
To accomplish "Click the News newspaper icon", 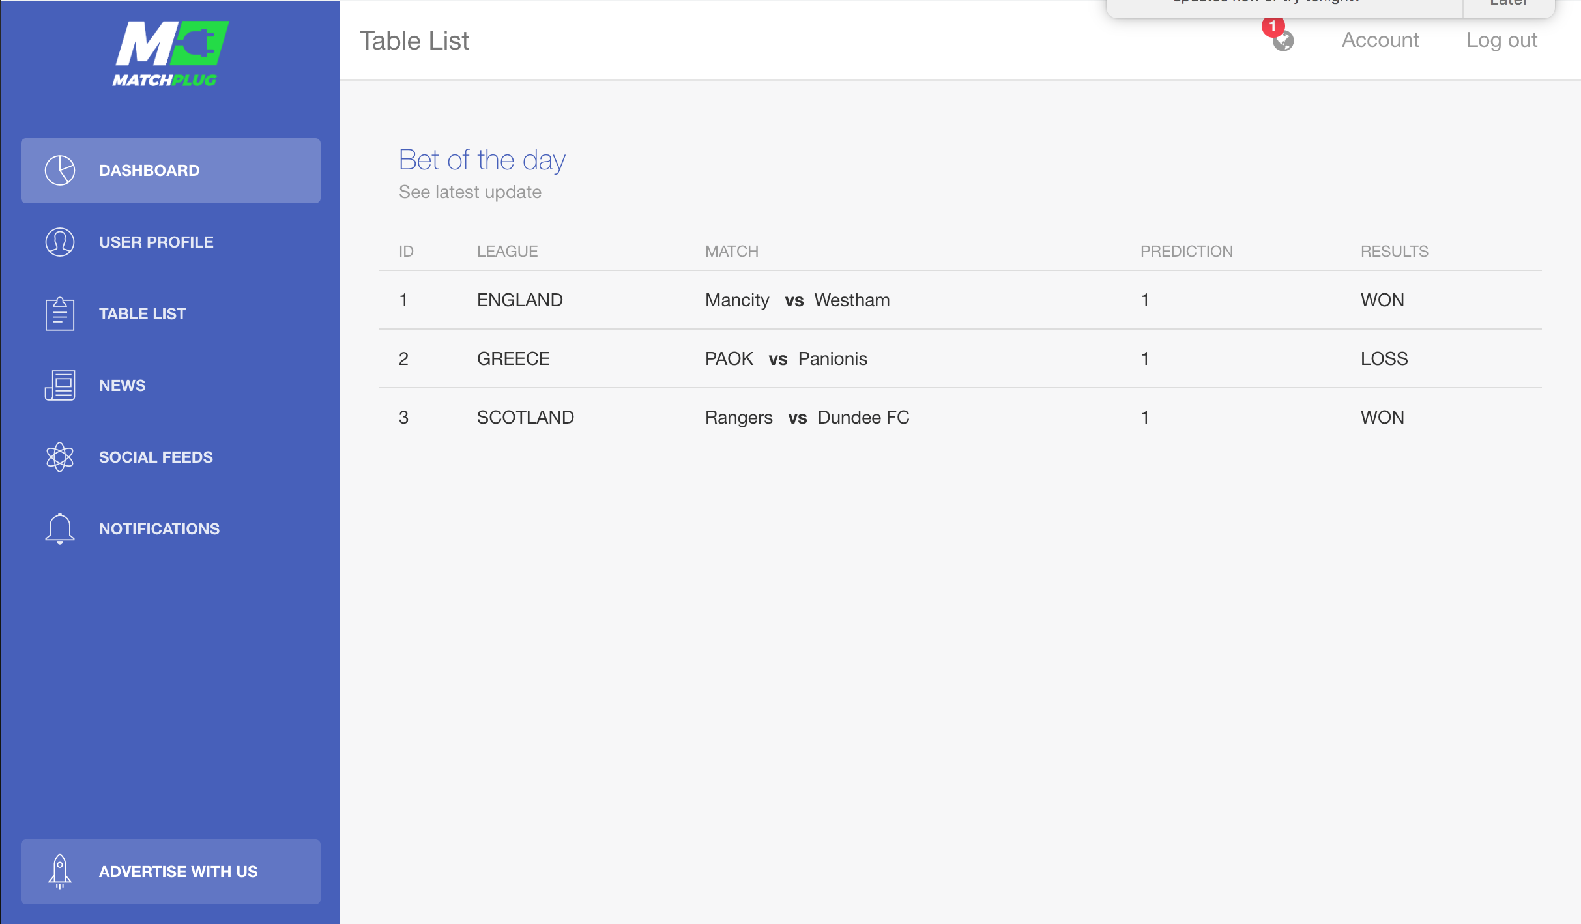I will 60,385.
